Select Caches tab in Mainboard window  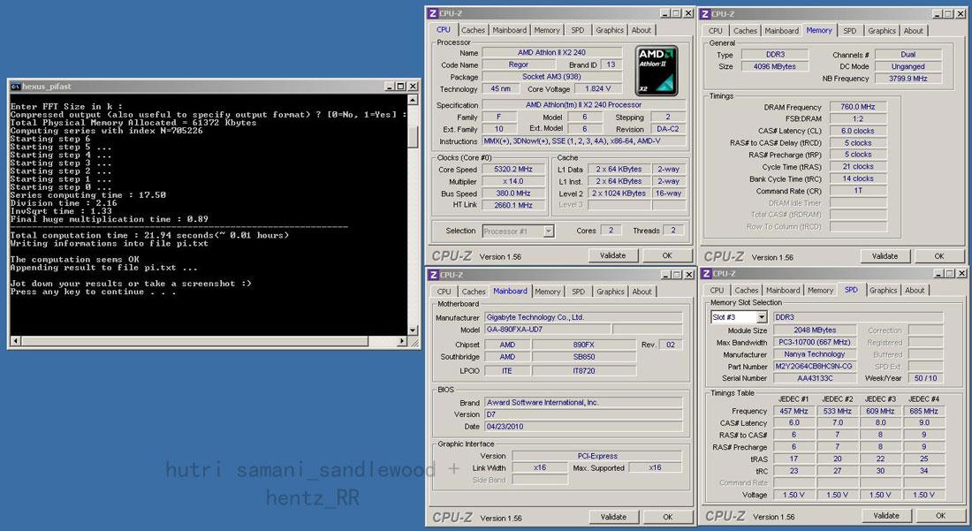click(474, 292)
